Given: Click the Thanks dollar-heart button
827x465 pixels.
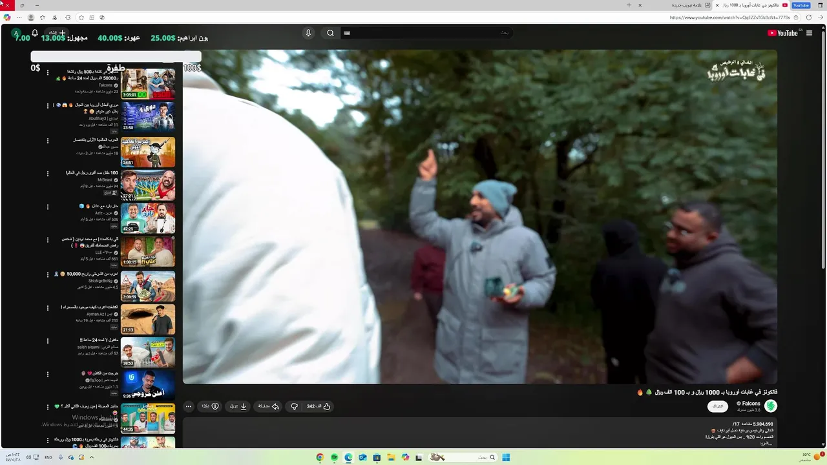Looking at the screenshot, I should click(210, 406).
